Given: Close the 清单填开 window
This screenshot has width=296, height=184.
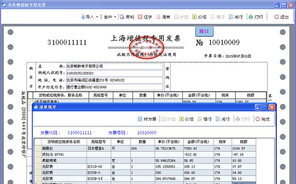Looking at the screenshot, I should pyautogui.click(x=272, y=107).
